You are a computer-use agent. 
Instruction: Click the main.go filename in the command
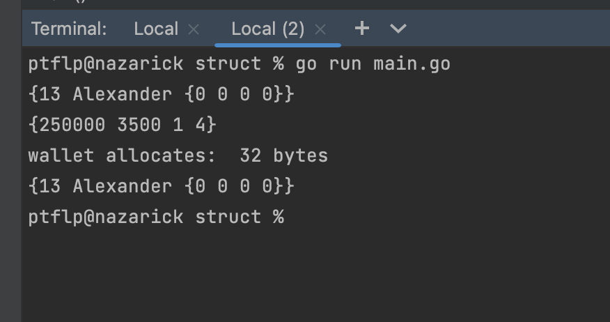pyautogui.click(x=412, y=64)
